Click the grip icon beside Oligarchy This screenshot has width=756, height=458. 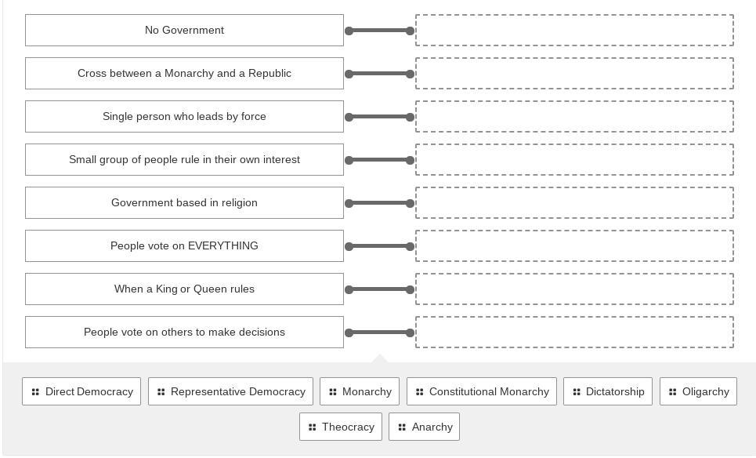click(672, 392)
